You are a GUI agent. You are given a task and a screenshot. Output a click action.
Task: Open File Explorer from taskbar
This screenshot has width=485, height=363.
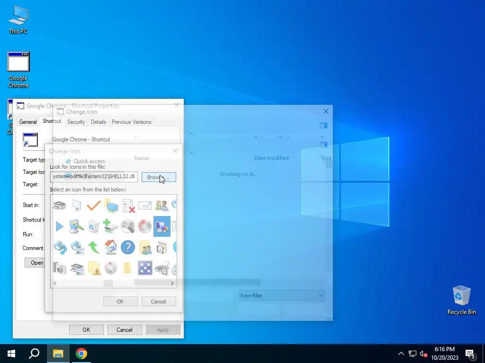[x=58, y=354]
